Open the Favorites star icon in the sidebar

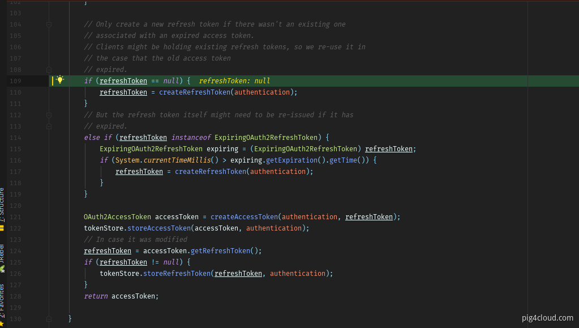[2, 324]
